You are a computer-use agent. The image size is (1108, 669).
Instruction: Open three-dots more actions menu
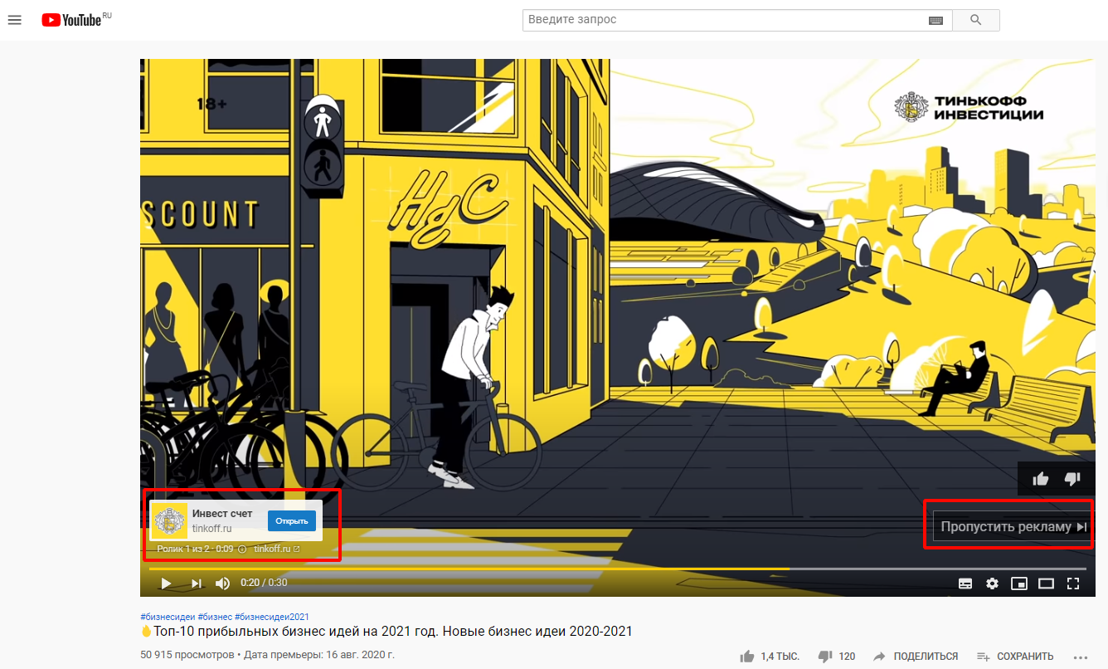click(x=1080, y=656)
